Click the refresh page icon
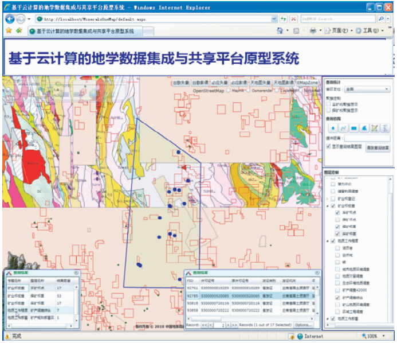 [x=284, y=19]
